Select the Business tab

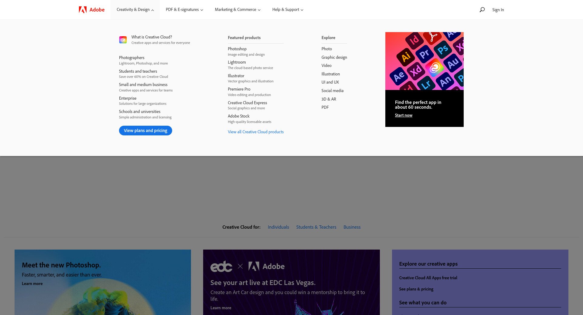click(x=352, y=227)
